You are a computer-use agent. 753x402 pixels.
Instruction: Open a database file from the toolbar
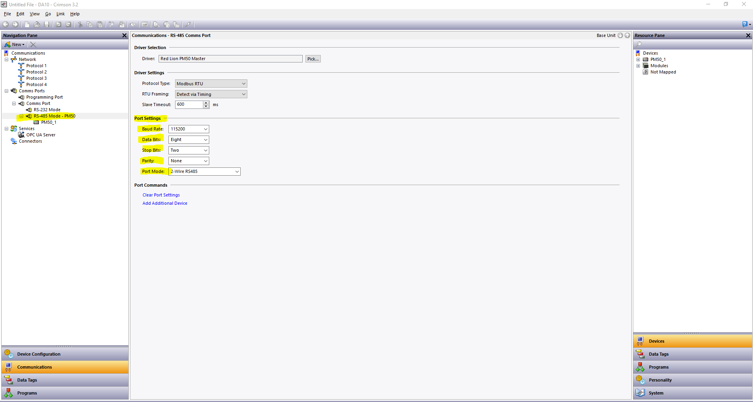click(x=37, y=24)
